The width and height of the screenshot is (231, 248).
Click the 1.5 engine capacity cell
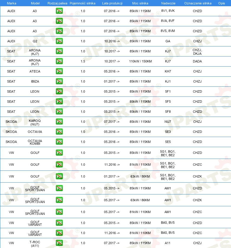click(x=83, y=61)
